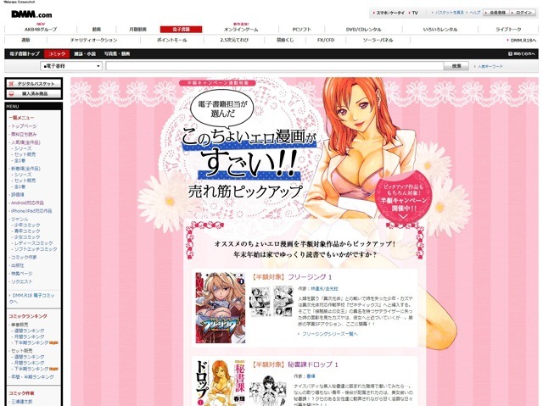
Task: Click the search text input field
Action: coord(275,66)
